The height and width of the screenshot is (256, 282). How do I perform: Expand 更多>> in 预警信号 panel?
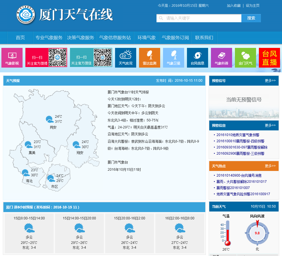pos(270,81)
